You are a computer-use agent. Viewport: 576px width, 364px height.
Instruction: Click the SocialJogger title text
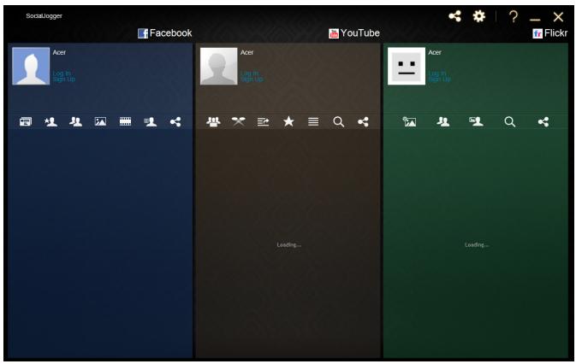pos(45,15)
